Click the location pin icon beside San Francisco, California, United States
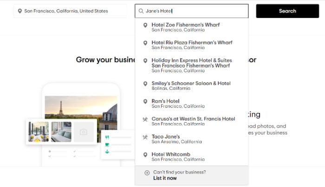 coord(20,11)
